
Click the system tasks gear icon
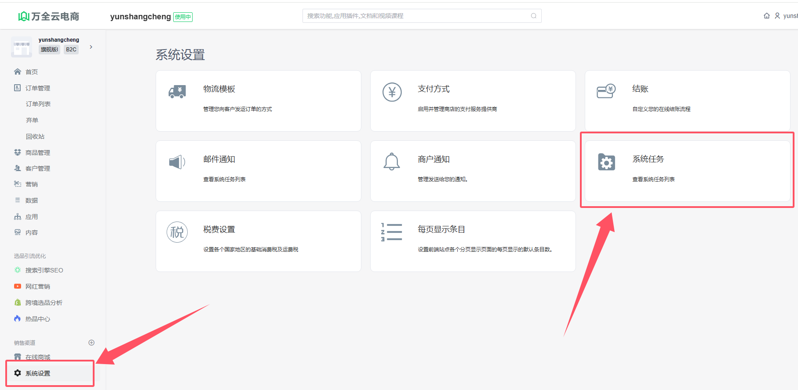coord(606,162)
